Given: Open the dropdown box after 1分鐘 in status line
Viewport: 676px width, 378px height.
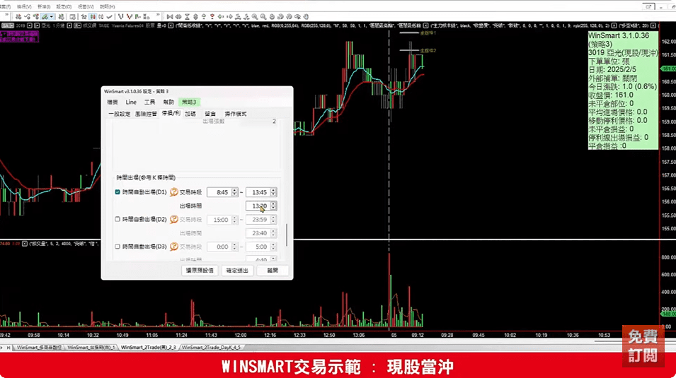Looking at the screenshot, I should click(69, 26).
